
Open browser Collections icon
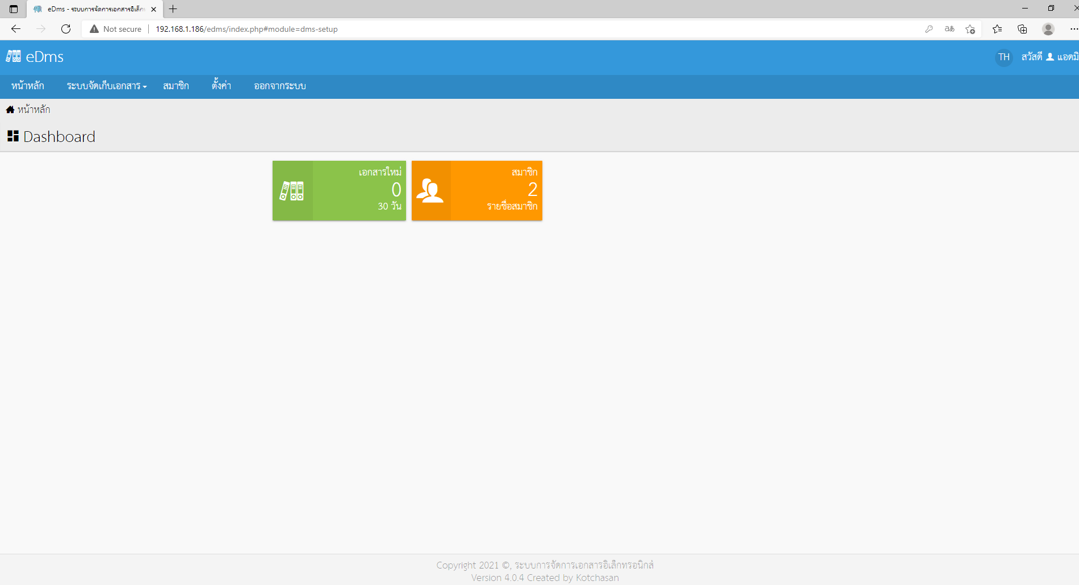coord(1022,29)
